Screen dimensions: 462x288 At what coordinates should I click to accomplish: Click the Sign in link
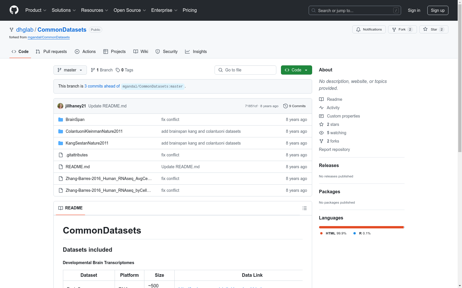tap(414, 10)
